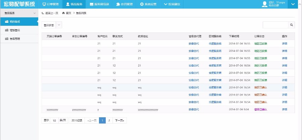This screenshot has width=302, height=140.
Task: Click the address cell yyyyyyyyyyyyyyyy
Action: 148,110
